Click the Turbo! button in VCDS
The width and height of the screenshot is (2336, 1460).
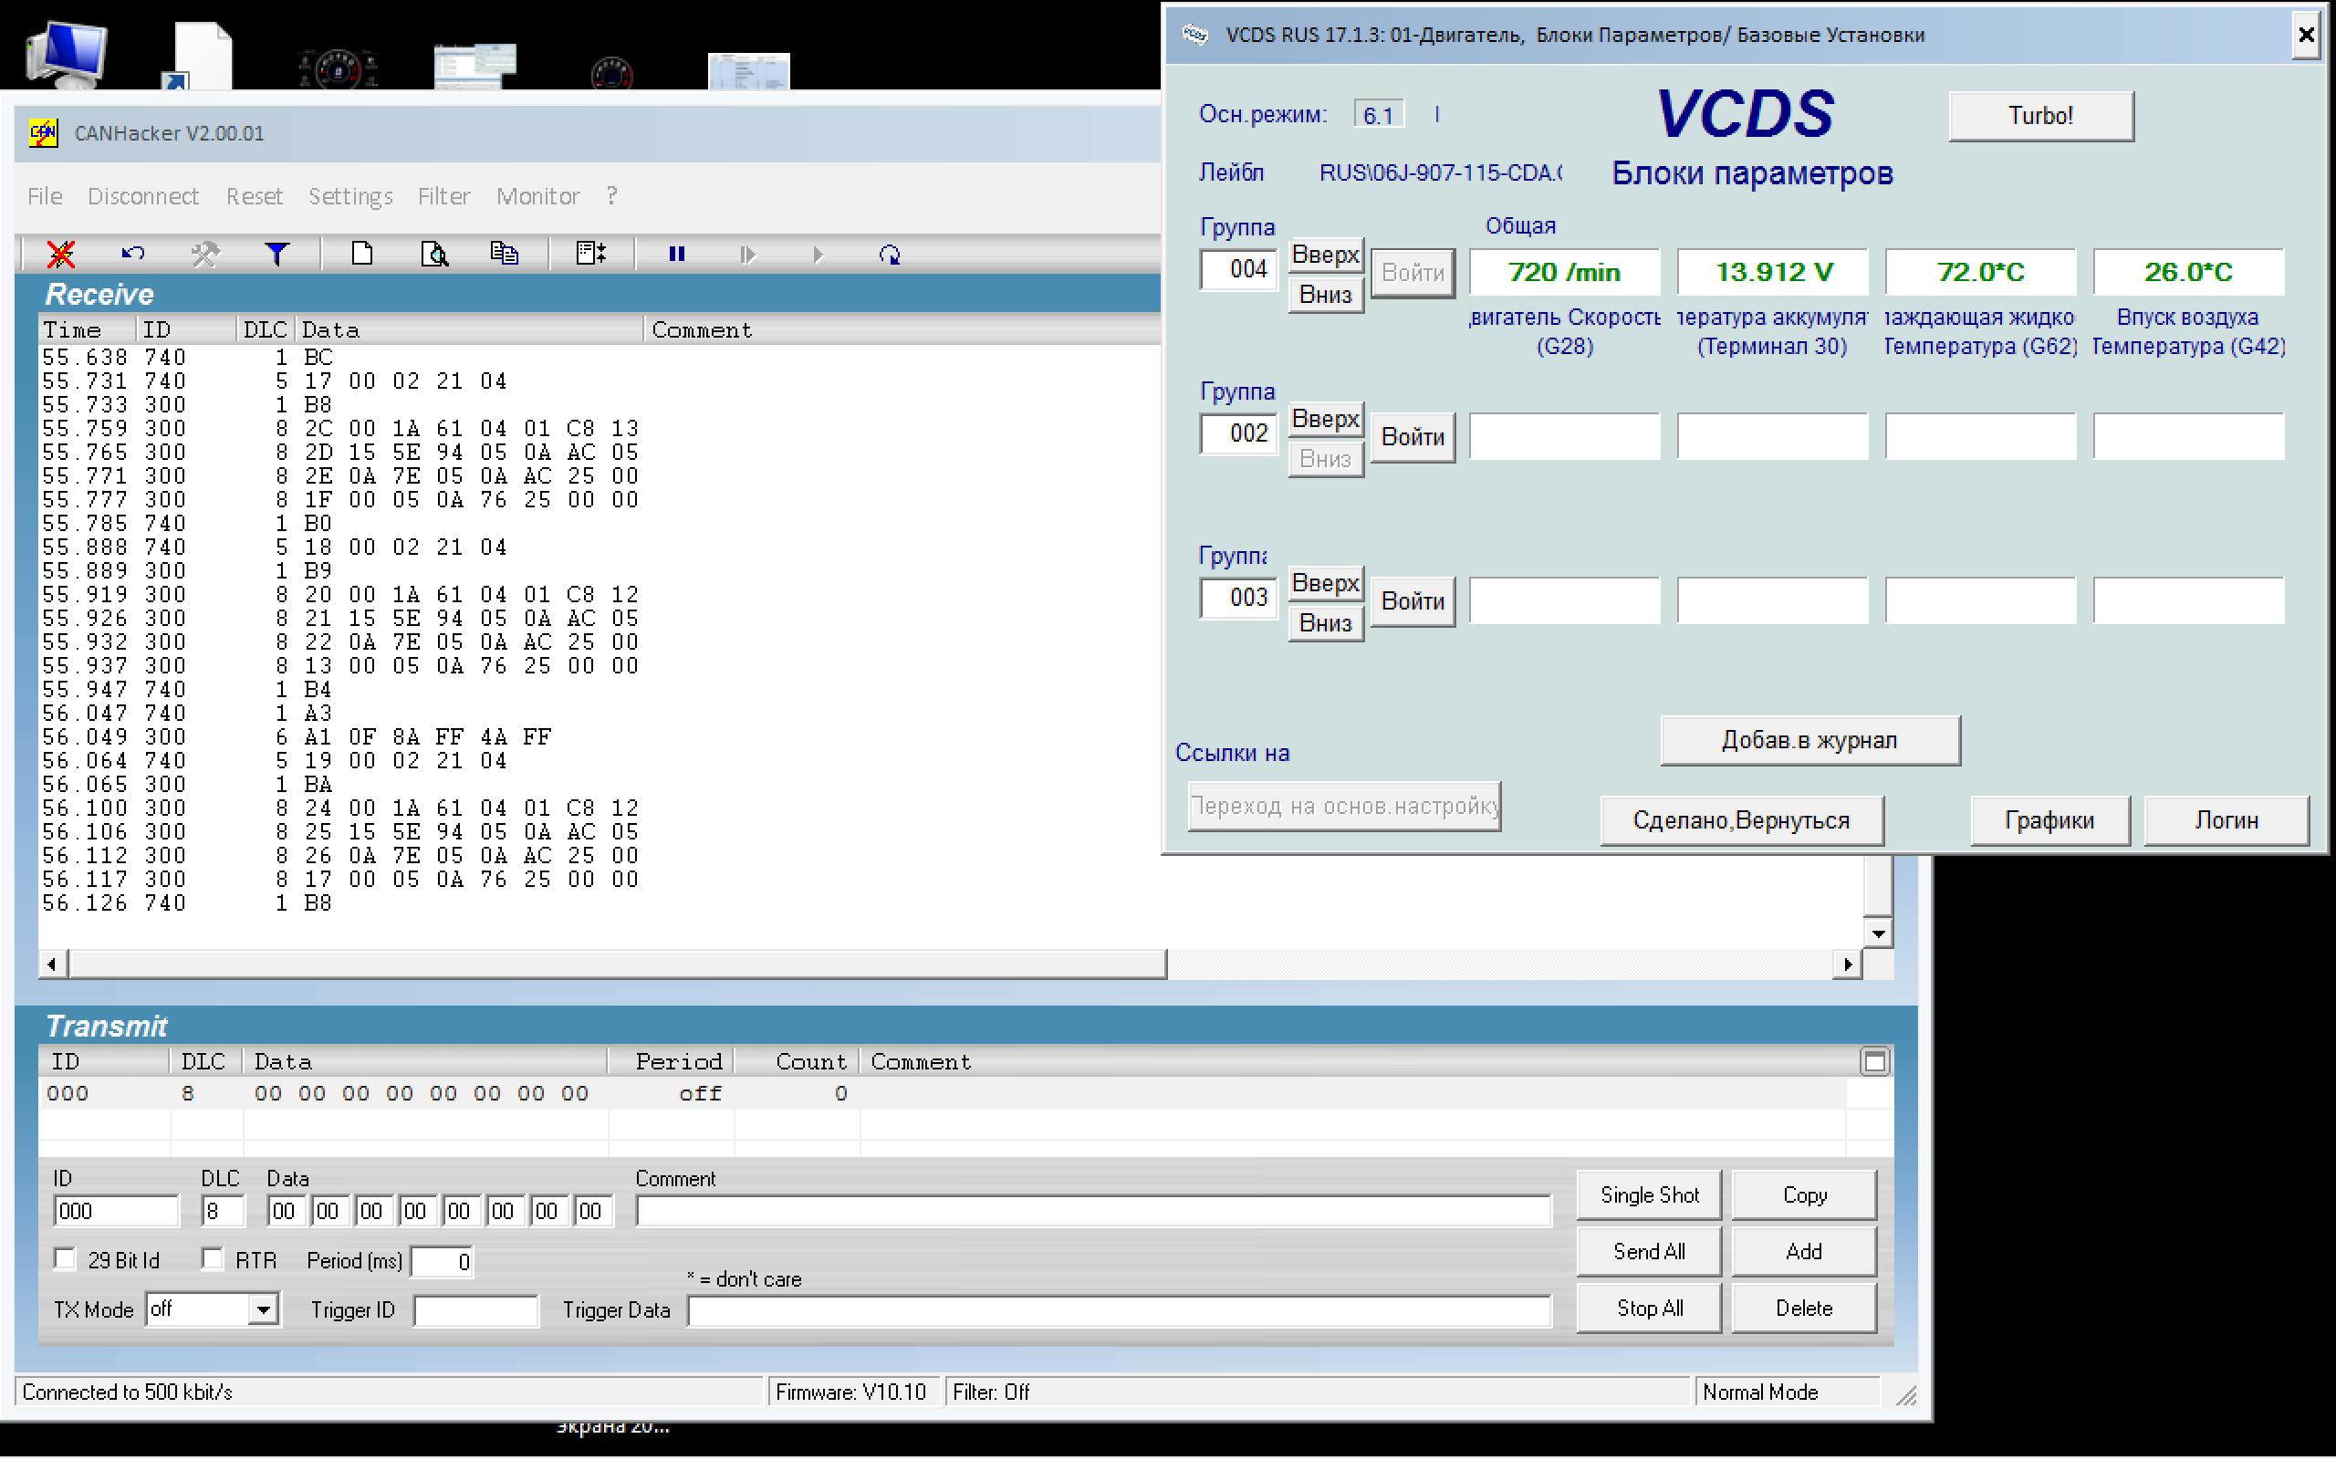(2039, 116)
